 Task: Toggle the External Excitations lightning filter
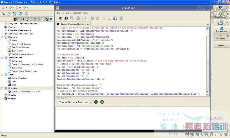point(23,19)
